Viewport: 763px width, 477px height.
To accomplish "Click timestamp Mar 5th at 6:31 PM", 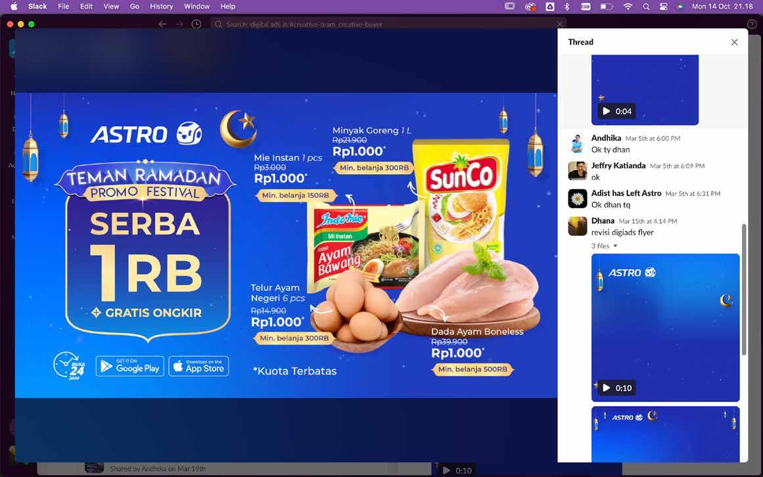I will tap(693, 194).
